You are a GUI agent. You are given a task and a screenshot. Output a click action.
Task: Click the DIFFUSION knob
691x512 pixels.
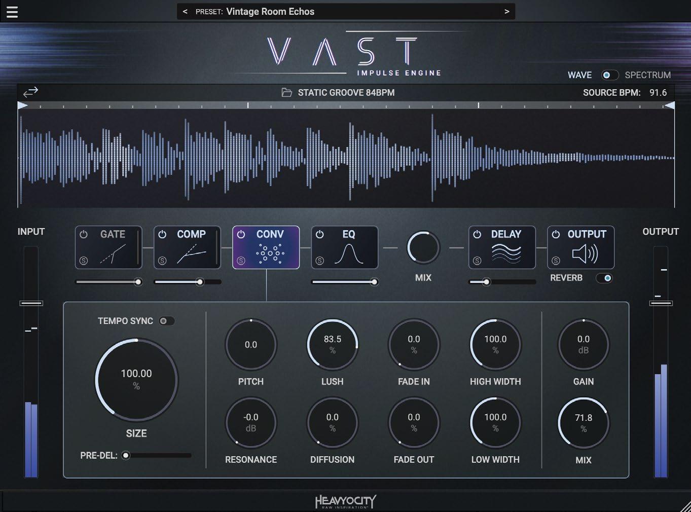333,423
